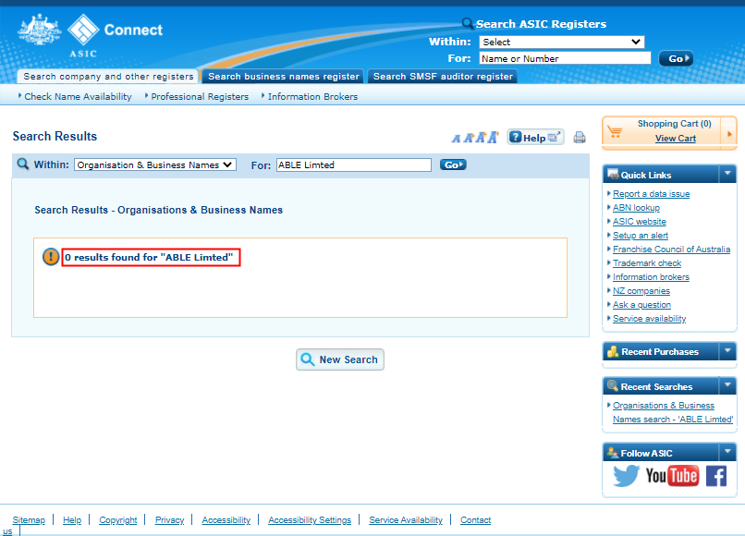The width and height of the screenshot is (745, 536).
Task: Click the shopping cart icon
Action: [616, 131]
